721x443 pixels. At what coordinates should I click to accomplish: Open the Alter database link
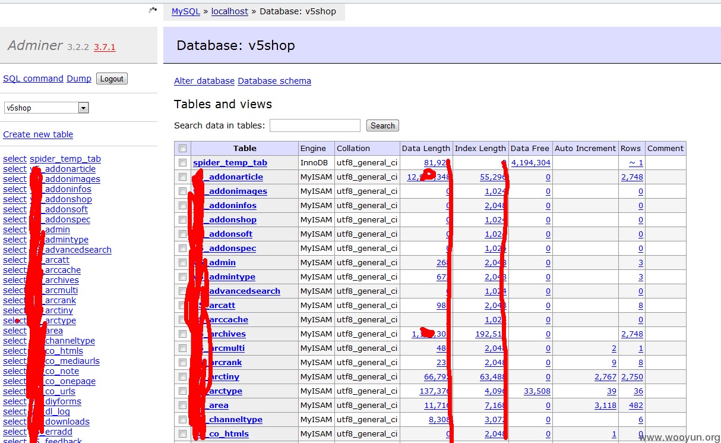pyautogui.click(x=204, y=81)
